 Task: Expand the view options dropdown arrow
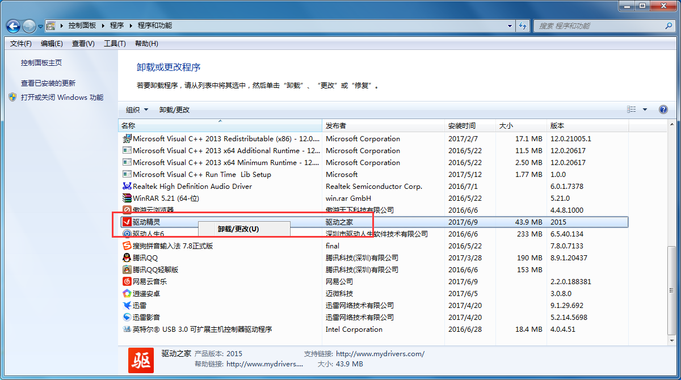pos(645,109)
